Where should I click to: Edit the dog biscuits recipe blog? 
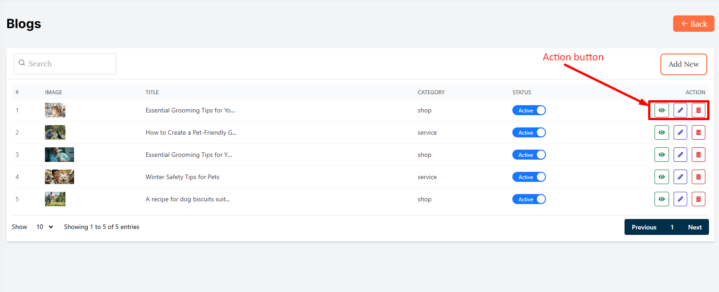[x=680, y=199]
